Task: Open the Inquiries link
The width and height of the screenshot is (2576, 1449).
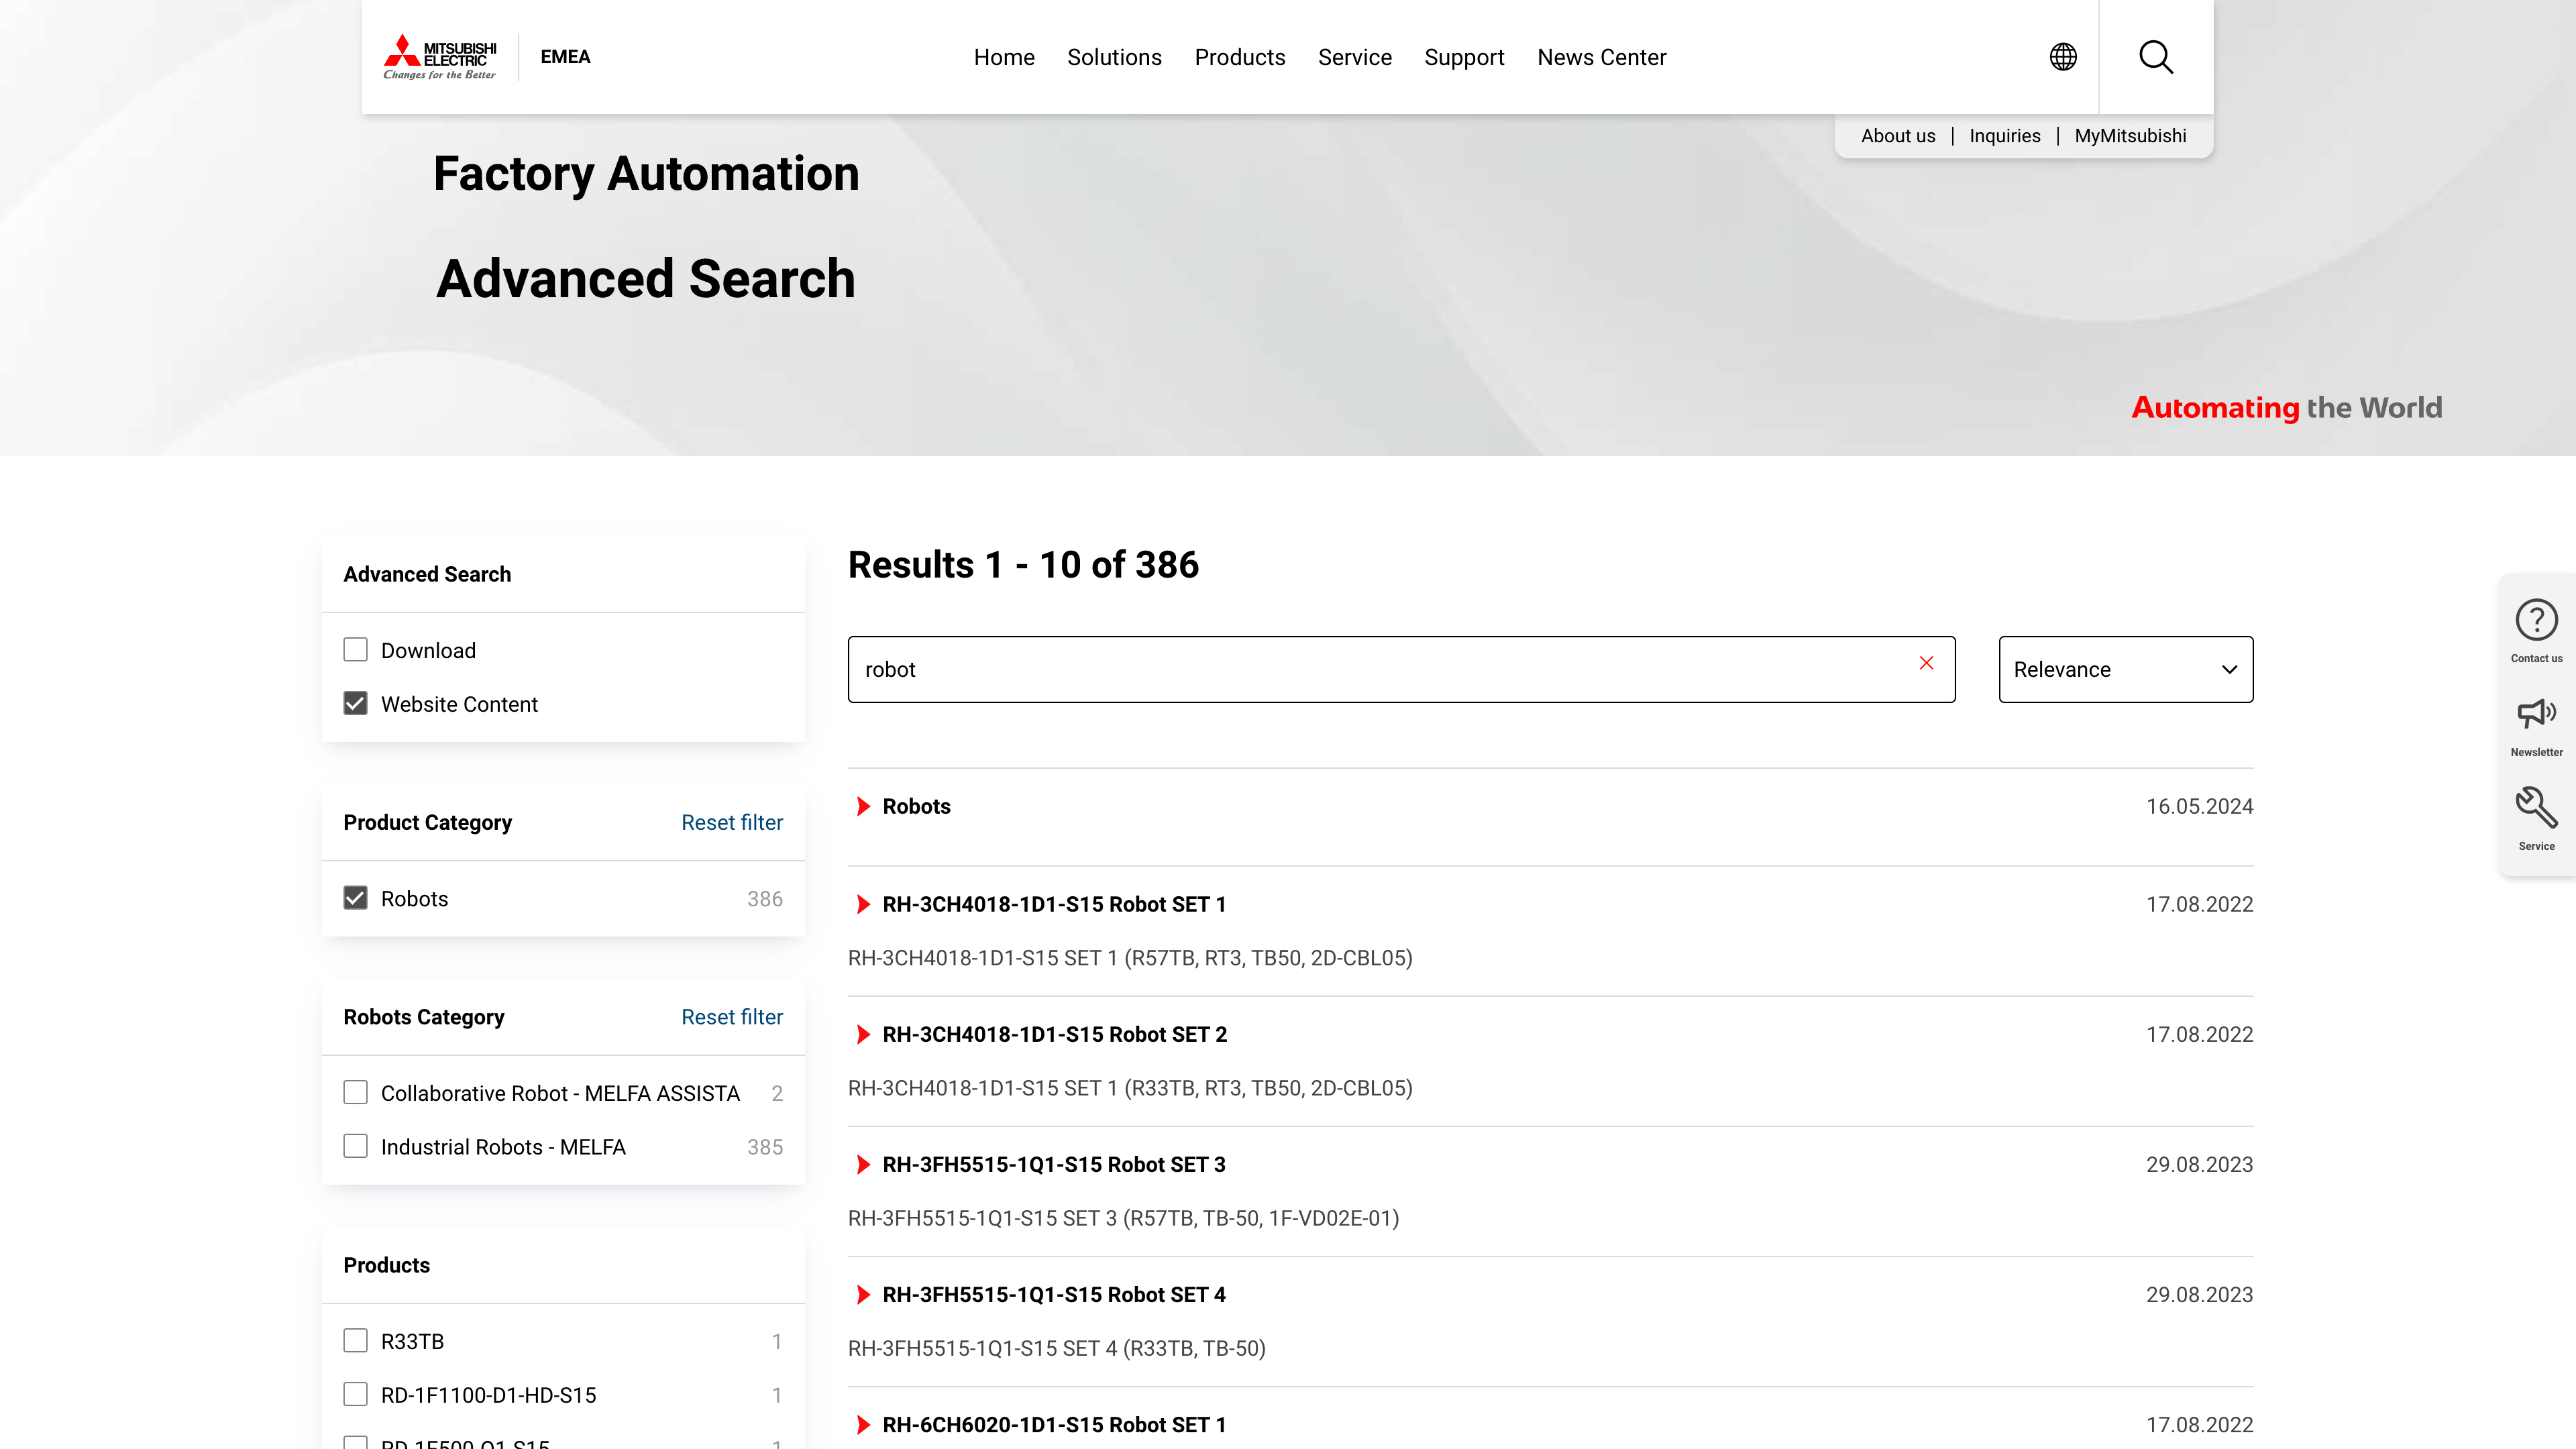Action: coord(2005,136)
